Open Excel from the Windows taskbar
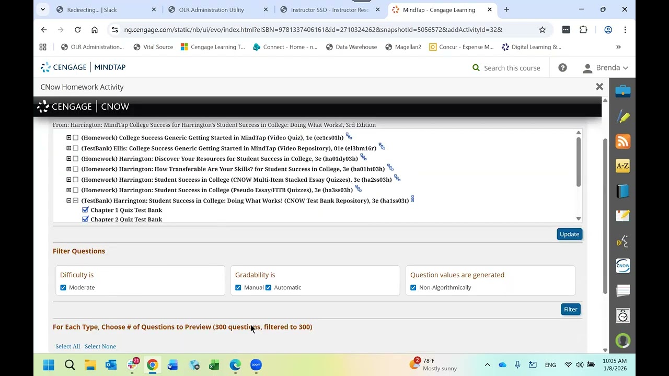Viewport: 669px width, 376px height. tap(214, 365)
